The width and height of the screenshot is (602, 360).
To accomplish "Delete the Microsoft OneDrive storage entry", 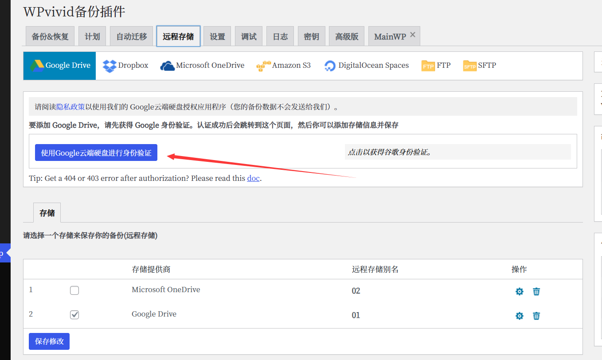I will coord(536,291).
